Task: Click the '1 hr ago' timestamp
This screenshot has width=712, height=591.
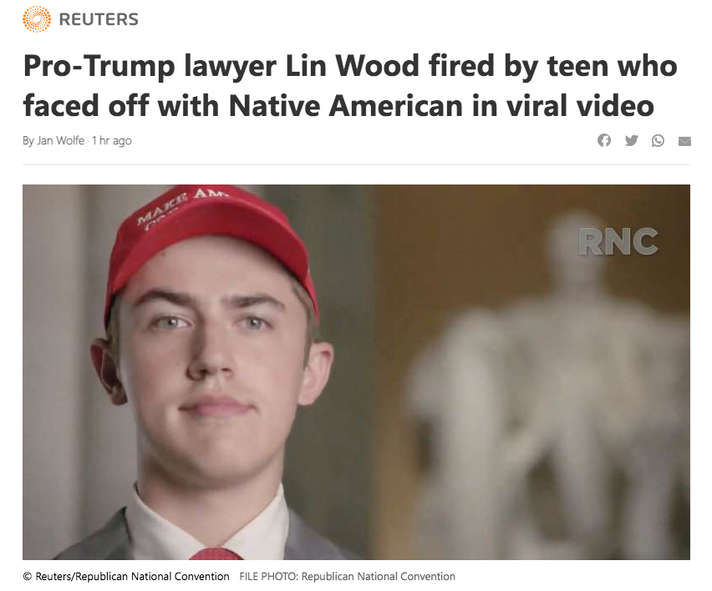Action: pyautogui.click(x=112, y=140)
